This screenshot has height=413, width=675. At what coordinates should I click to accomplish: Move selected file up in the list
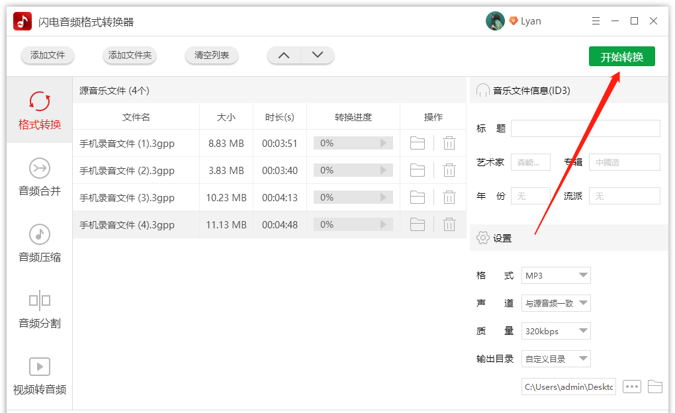283,56
